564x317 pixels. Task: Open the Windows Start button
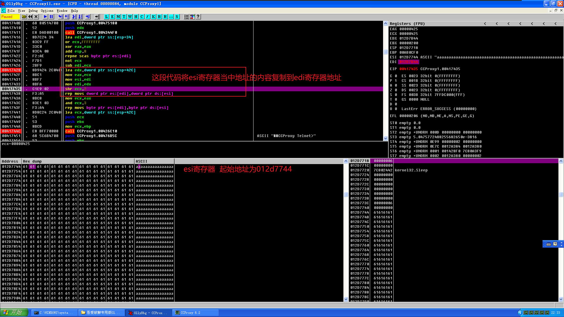point(14,313)
